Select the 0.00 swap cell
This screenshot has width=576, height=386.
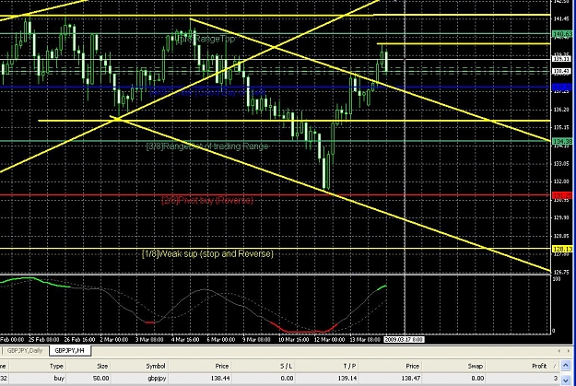tap(477, 378)
